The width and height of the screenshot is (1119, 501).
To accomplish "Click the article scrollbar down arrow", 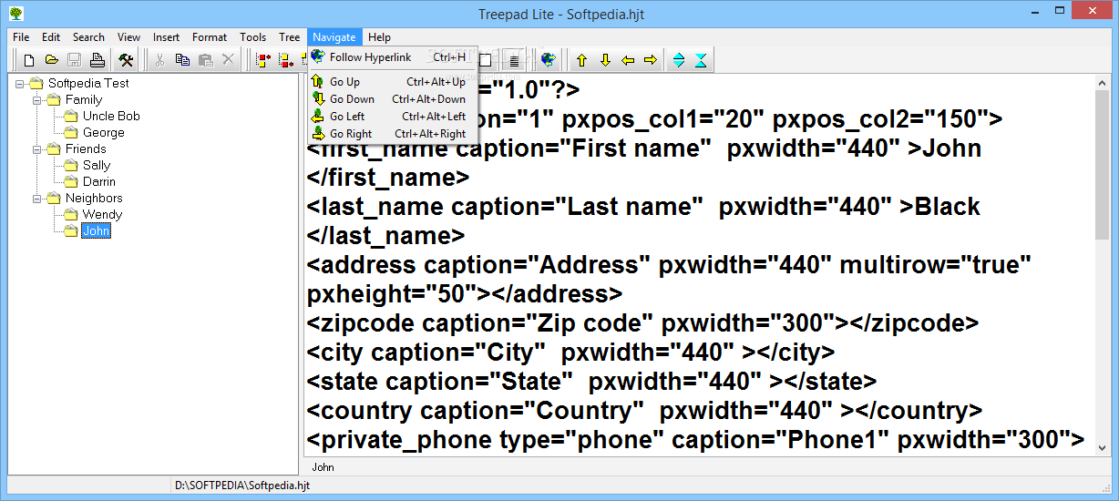I will pos(1103,448).
